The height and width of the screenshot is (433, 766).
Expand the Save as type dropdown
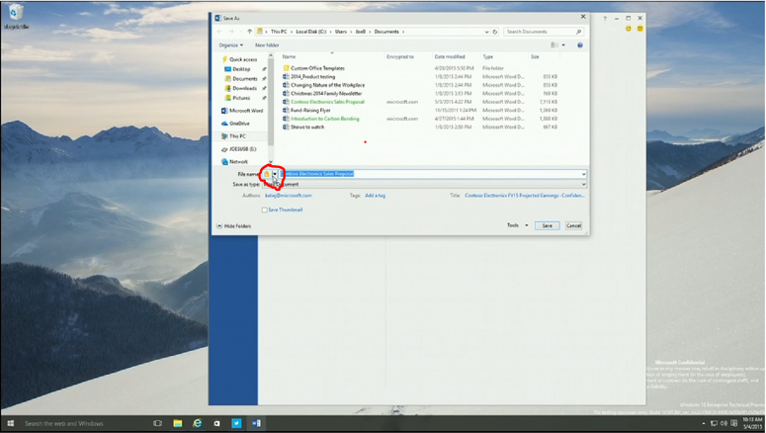click(x=583, y=184)
